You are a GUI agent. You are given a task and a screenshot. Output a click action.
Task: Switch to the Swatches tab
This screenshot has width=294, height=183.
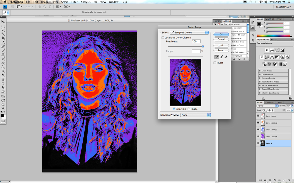(269, 19)
